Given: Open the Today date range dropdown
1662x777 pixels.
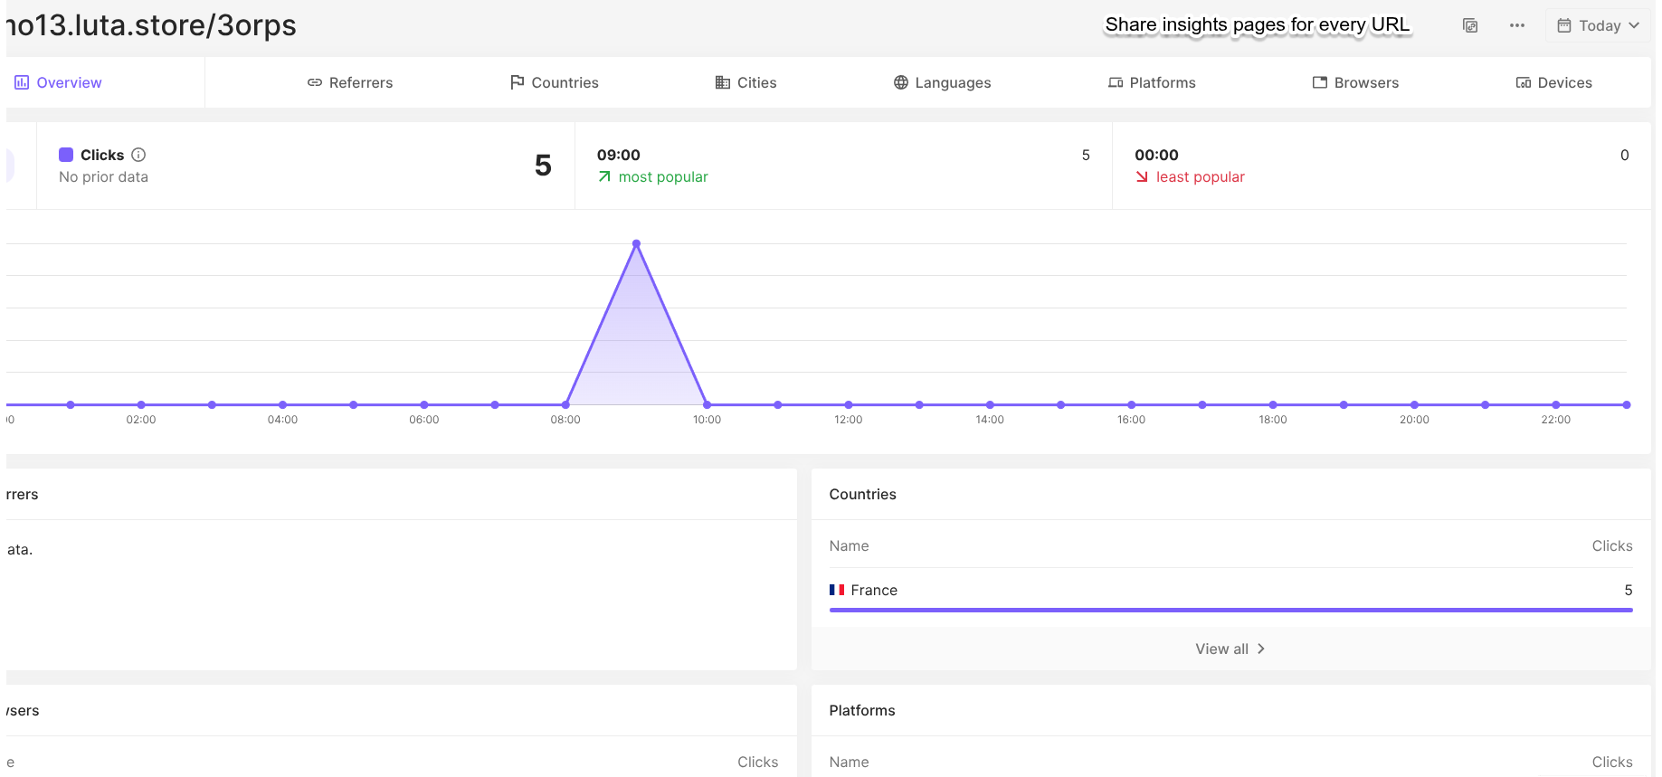Looking at the screenshot, I should tap(1598, 25).
